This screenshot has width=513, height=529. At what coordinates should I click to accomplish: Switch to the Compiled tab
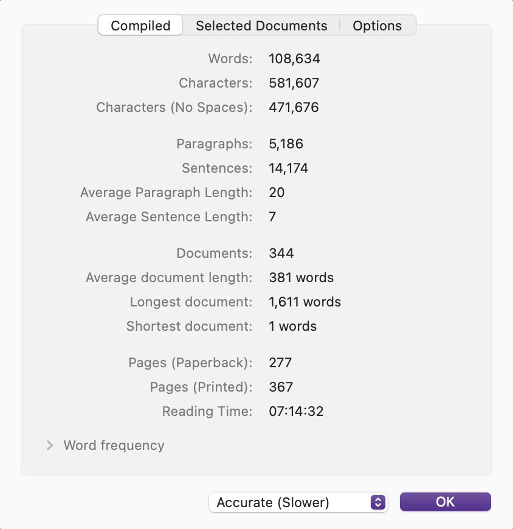coord(140,26)
